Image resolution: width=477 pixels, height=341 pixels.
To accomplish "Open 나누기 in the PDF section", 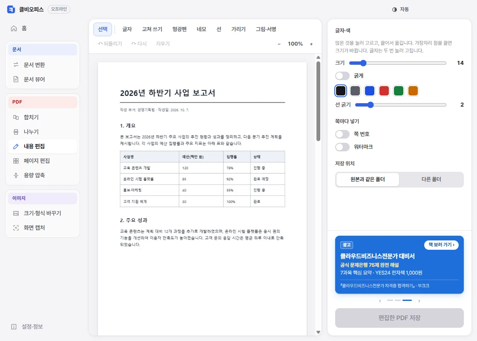I will (43, 132).
